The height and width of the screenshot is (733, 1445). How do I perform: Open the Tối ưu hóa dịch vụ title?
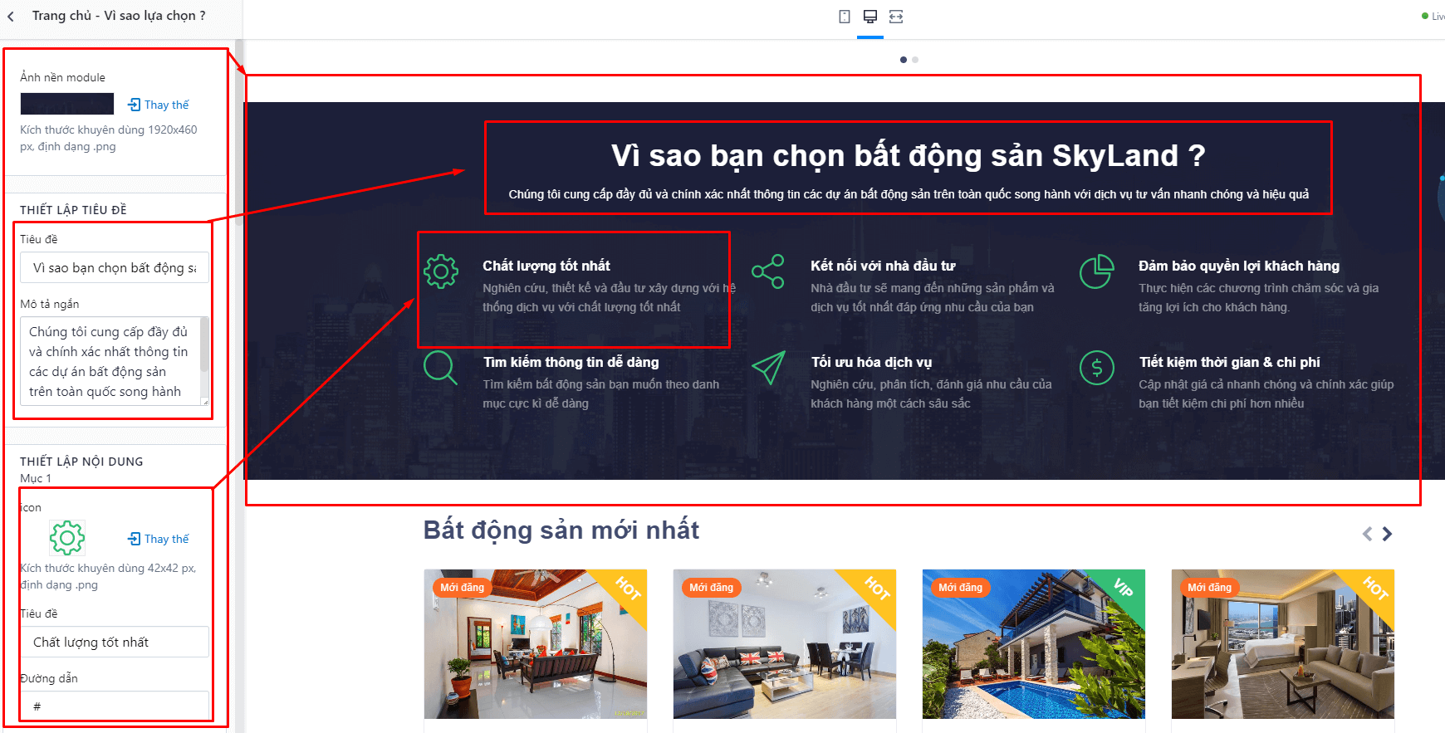tap(871, 362)
